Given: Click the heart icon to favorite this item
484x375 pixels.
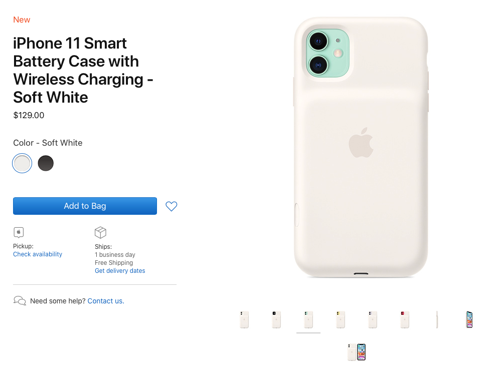Looking at the screenshot, I should point(171,206).
